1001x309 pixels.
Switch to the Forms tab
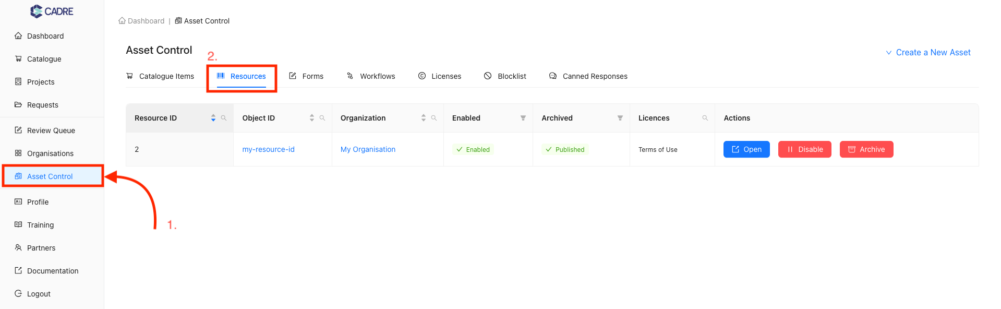tap(306, 76)
